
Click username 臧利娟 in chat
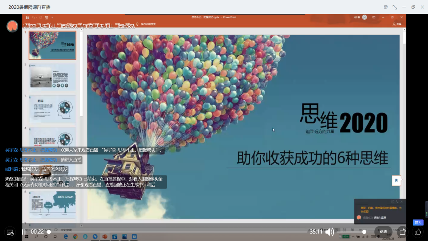pos(11,169)
